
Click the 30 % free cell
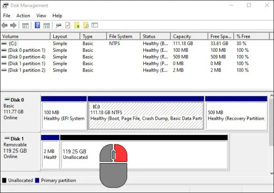pyautogui.click(x=241, y=43)
